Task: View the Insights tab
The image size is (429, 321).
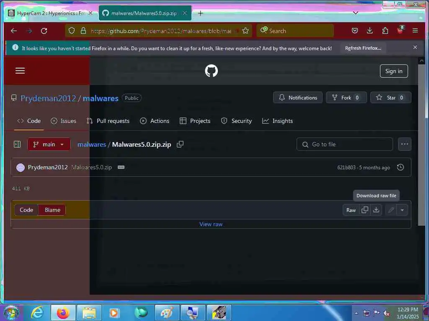Action: click(277, 121)
